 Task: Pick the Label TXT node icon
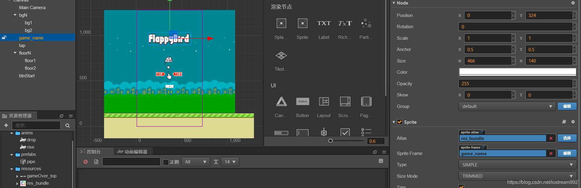click(324, 23)
